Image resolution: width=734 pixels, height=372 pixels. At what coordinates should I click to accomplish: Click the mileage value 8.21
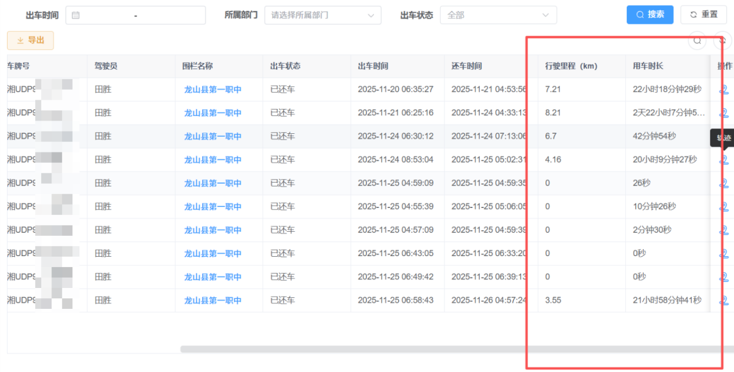point(553,113)
